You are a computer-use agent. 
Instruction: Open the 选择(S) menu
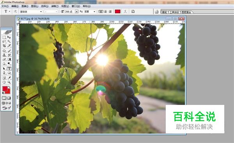point(45,6)
